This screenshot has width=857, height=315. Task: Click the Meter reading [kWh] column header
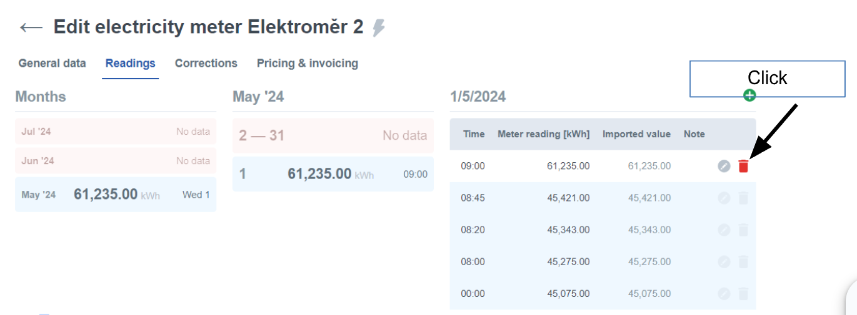point(543,134)
